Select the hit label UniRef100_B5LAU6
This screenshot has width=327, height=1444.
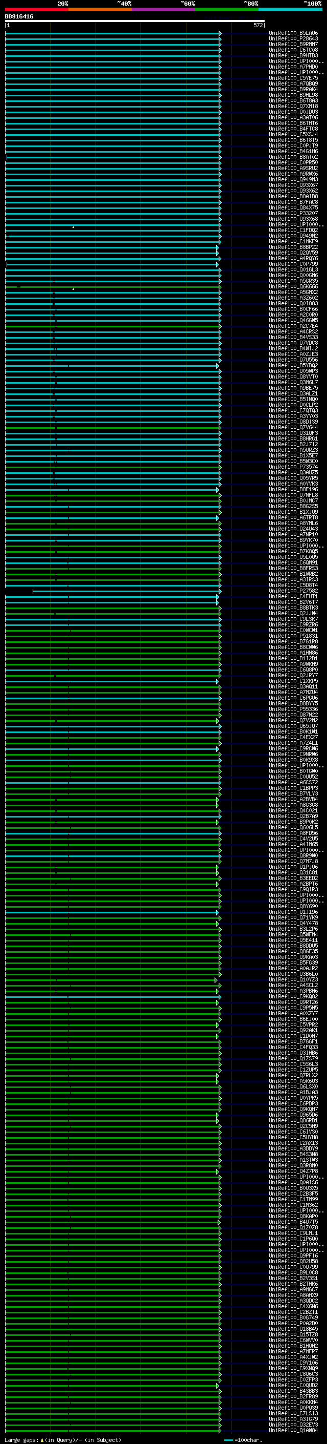(293, 33)
